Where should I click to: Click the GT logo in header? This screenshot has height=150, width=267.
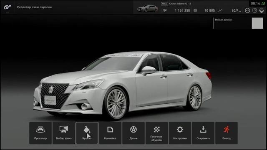pos(8,7)
